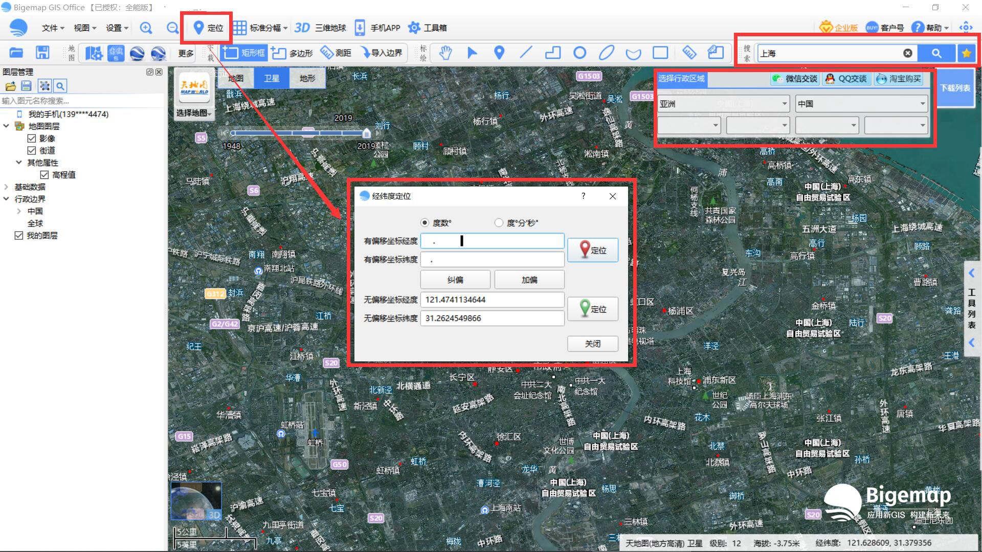Uncheck the 我的图层 checkbox
The width and height of the screenshot is (982, 552).
[x=19, y=236]
